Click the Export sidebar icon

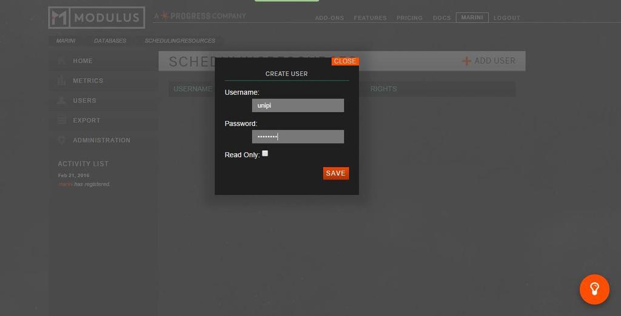[x=61, y=120]
